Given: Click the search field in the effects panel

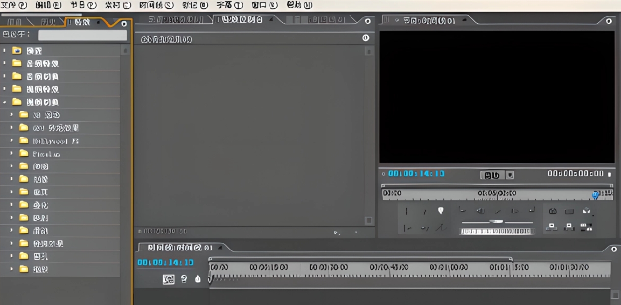Looking at the screenshot, I should 82,35.
